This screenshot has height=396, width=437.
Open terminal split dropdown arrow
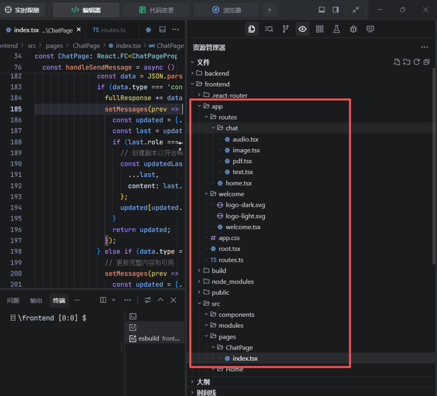point(114,300)
